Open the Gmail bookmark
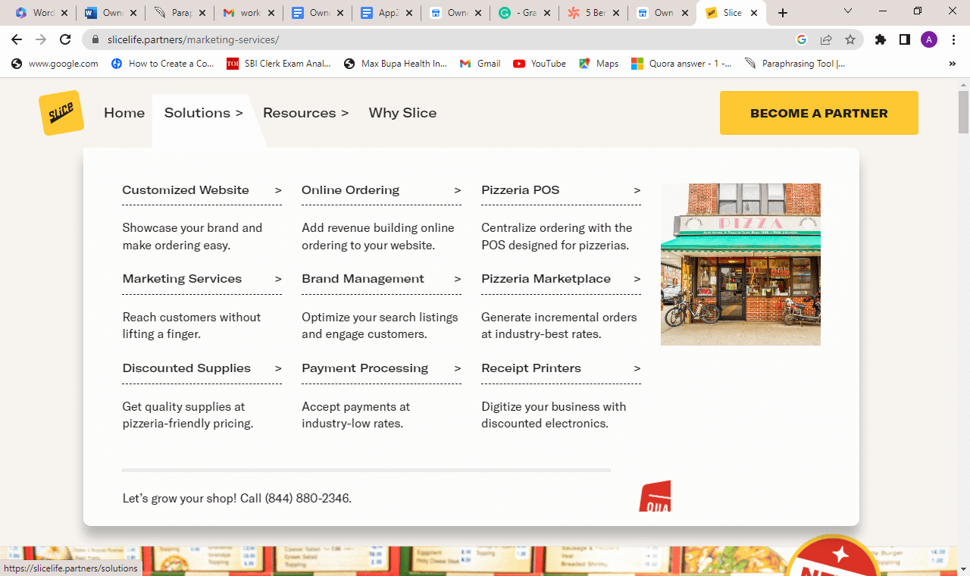 click(480, 64)
